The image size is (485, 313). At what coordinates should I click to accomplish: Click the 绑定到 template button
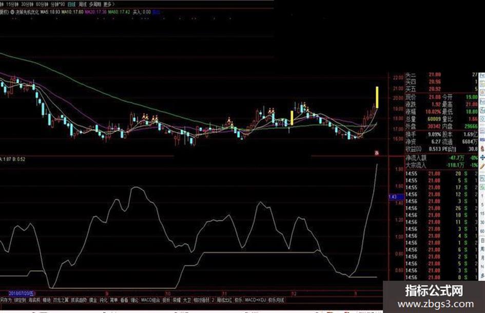(x=20, y=300)
